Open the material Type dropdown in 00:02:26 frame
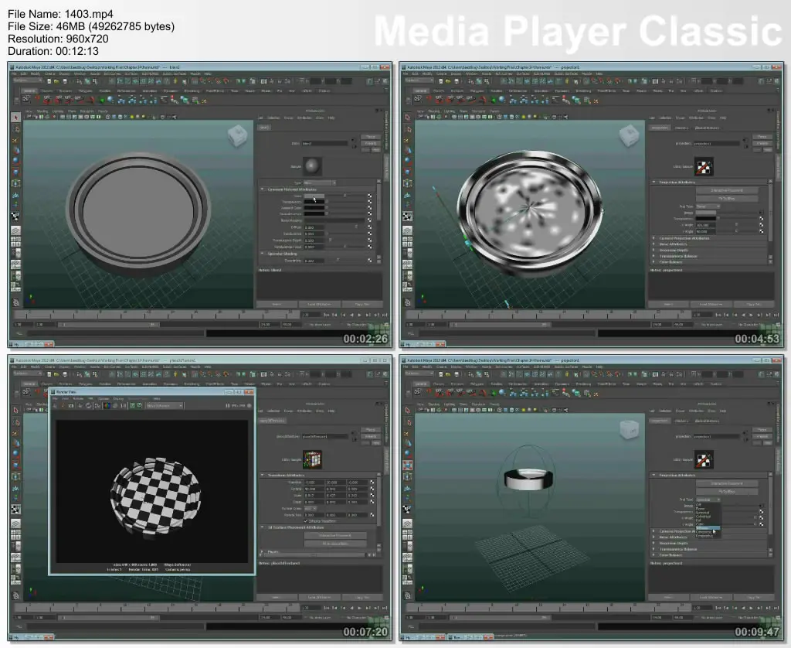The image size is (791, 648). (x=319, y=182)
